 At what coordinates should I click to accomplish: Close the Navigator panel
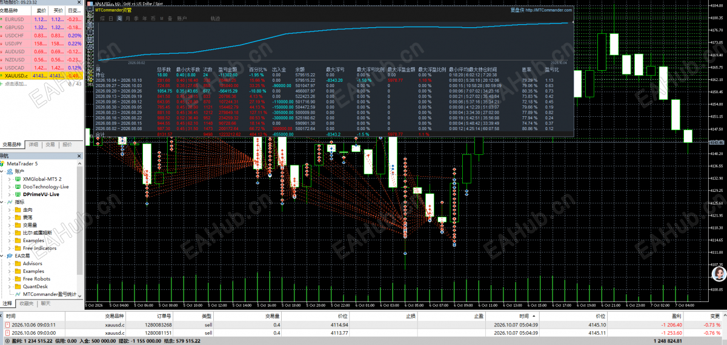coord(80,156)
